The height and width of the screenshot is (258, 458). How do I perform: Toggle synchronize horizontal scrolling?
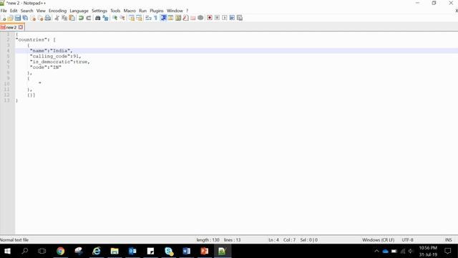click(x=139, y=18)
